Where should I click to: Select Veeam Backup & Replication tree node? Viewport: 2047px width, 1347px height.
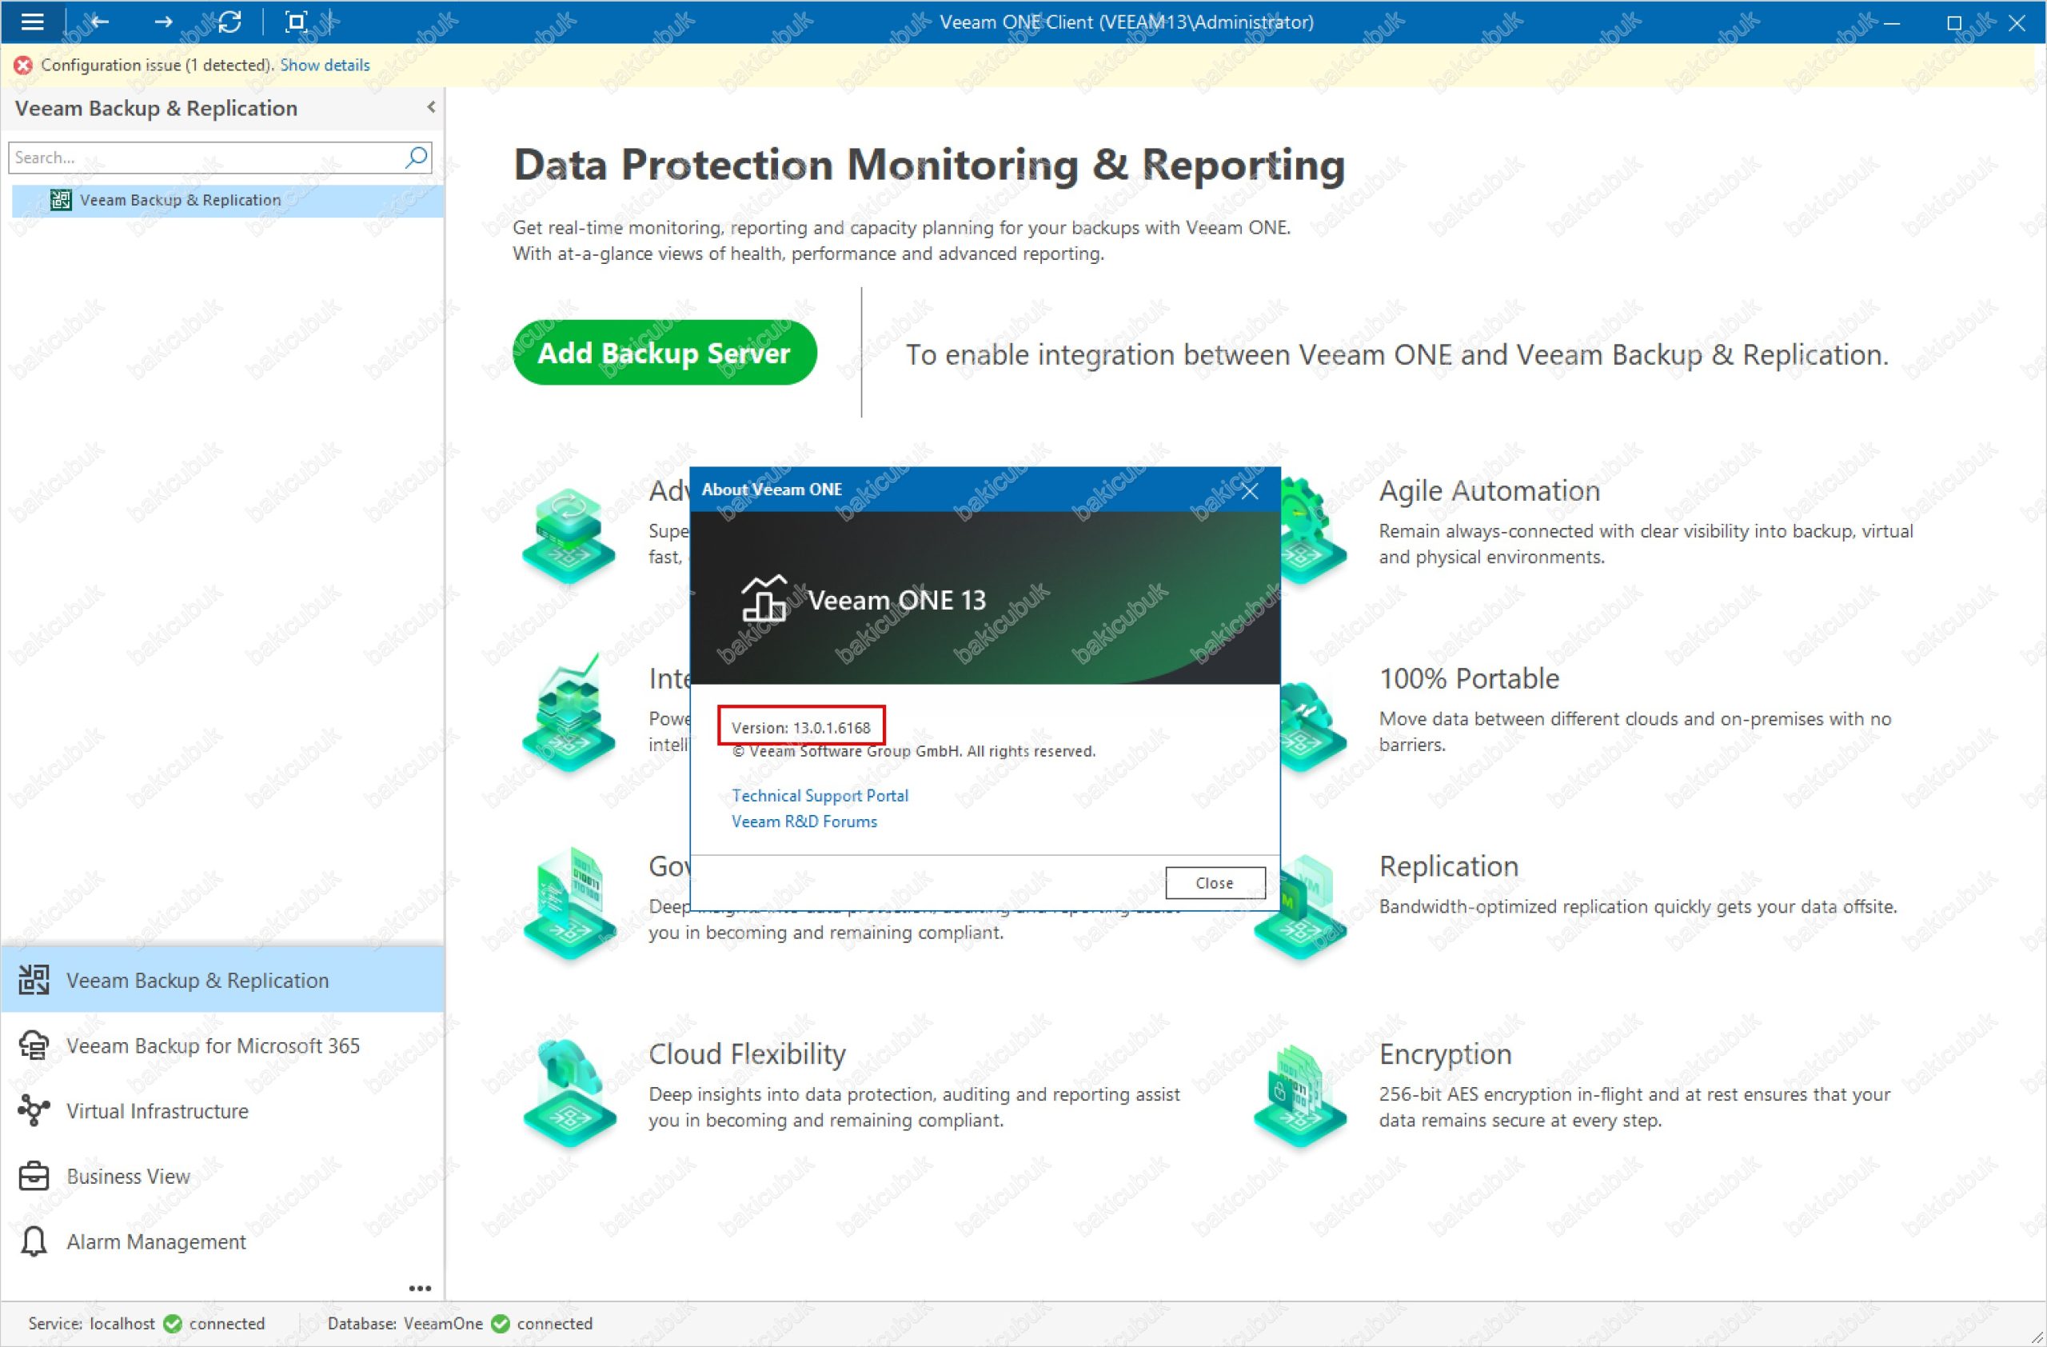pyautogui.click(x=180, y=201)
